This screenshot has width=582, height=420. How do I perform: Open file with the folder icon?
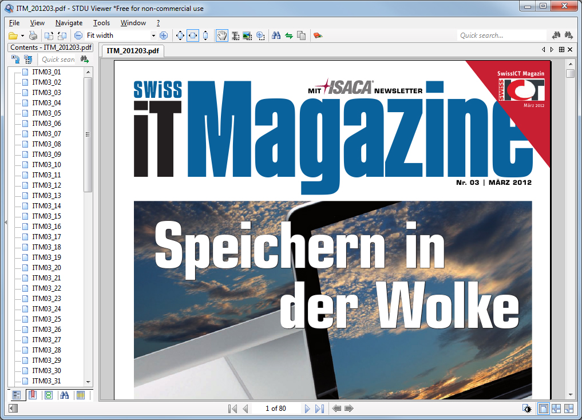[13, 35]
